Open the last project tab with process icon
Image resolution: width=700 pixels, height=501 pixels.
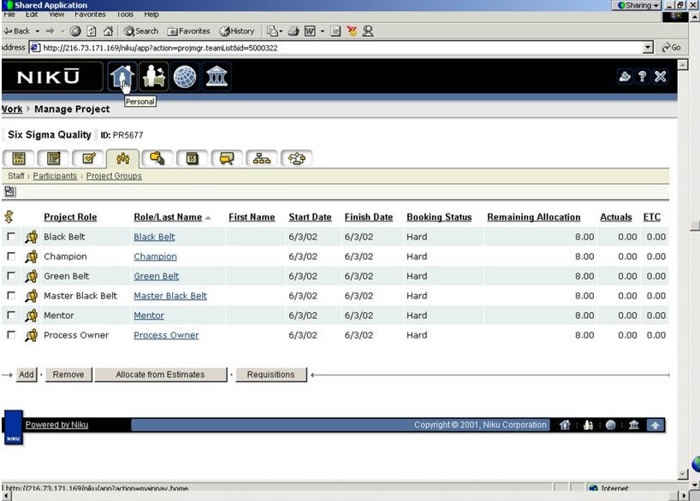click(296, 158)
